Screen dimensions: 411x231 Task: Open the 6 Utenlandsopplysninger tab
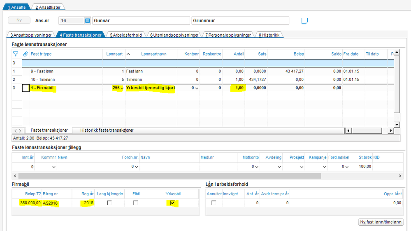coord(174,35)
